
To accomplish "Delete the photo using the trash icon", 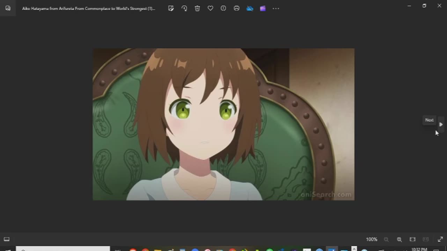I will 197,8.
